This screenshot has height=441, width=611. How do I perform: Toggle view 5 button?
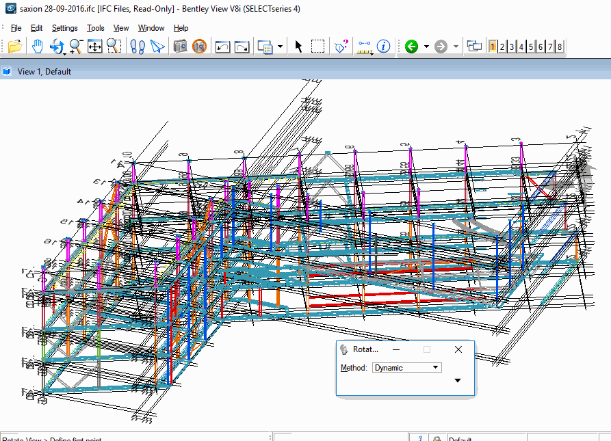(531, 46)
